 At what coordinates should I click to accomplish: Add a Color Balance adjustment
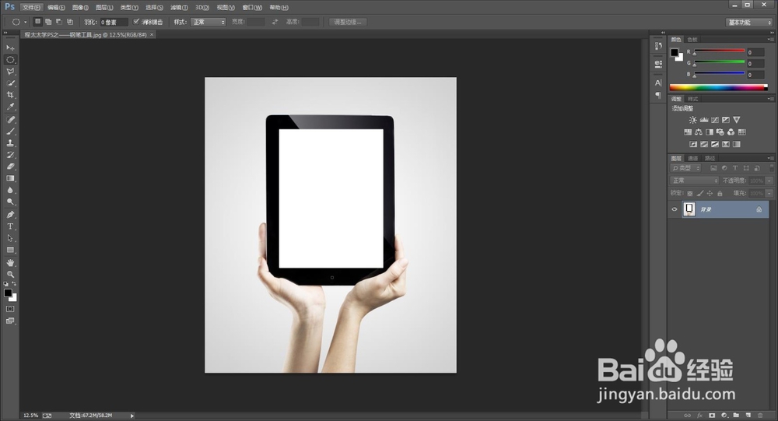(x=698, y=132)
